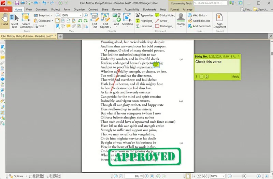Toggle single page layout in the status bar
Screen dimensions: 273x179
tap(188, 176)
